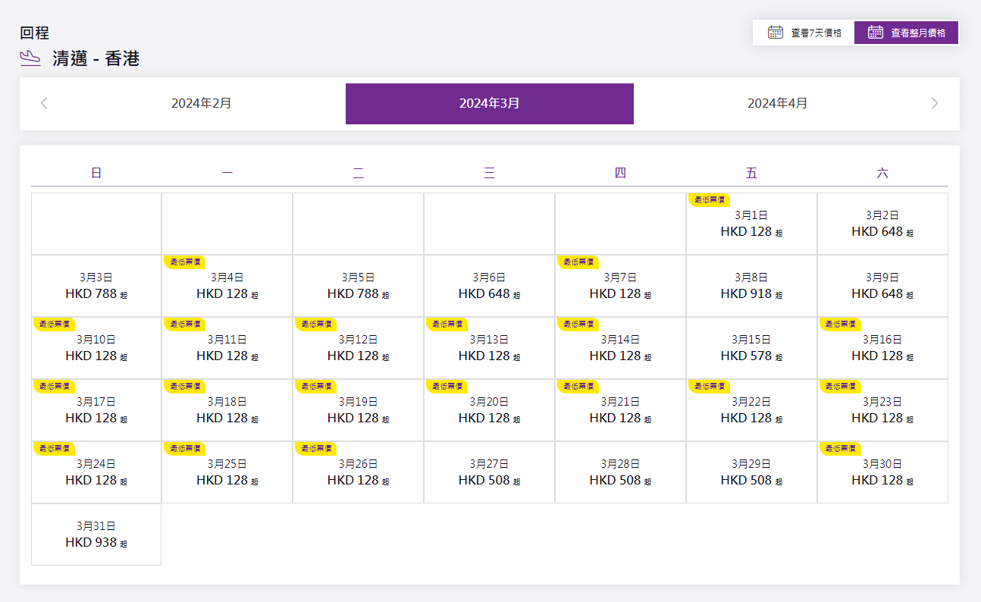Select 3月31日 fare HKD 938
Screen dimensions: 981x602
coord(96,535)
